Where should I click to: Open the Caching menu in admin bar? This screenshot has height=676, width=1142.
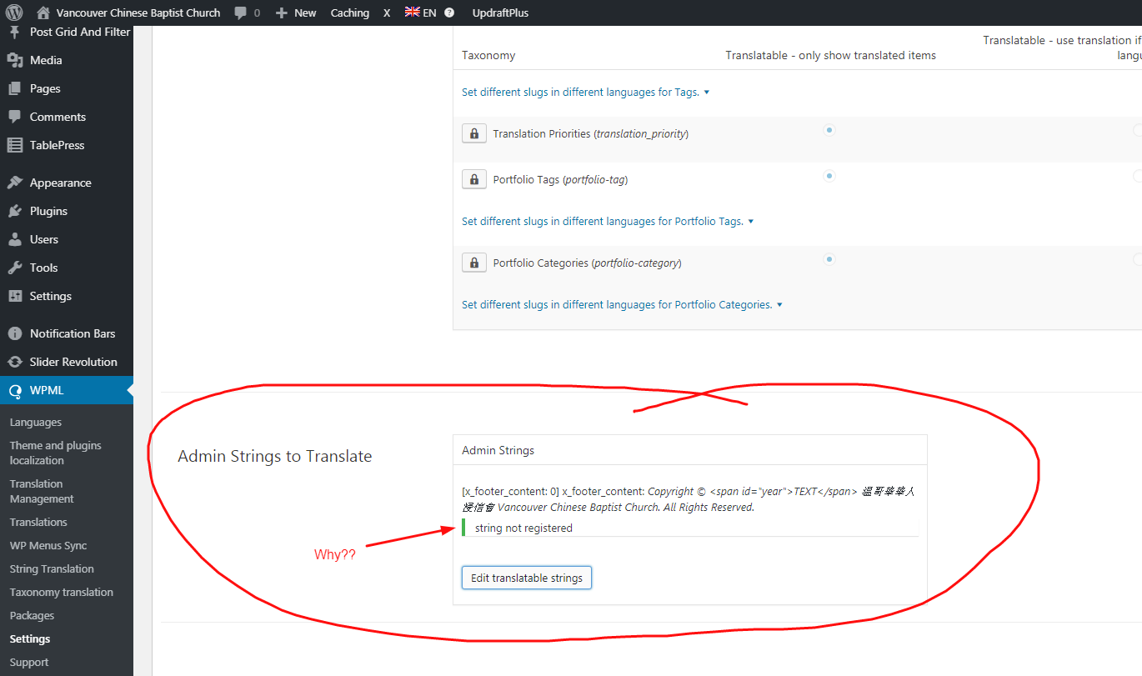[350, 13]
